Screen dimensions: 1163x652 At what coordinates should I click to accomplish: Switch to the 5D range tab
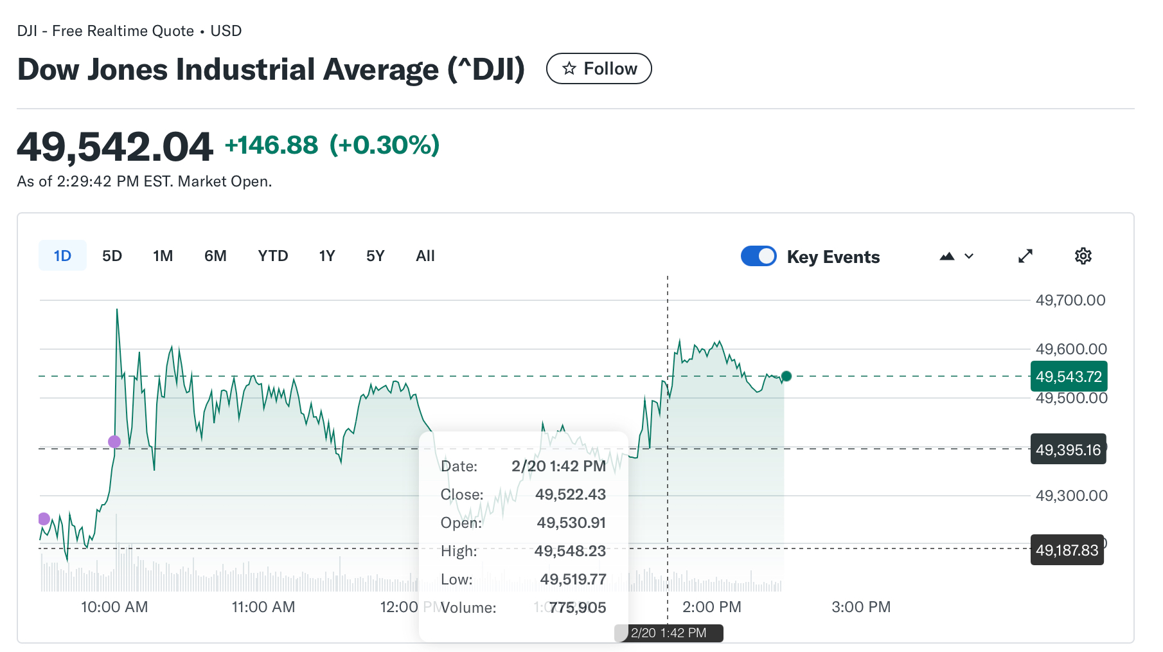(x=112, y=256)
